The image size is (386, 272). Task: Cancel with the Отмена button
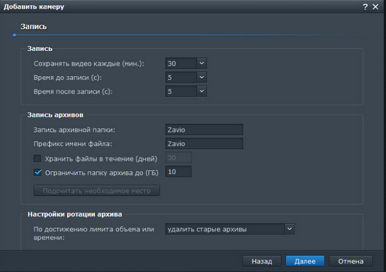tap(351, 261)
